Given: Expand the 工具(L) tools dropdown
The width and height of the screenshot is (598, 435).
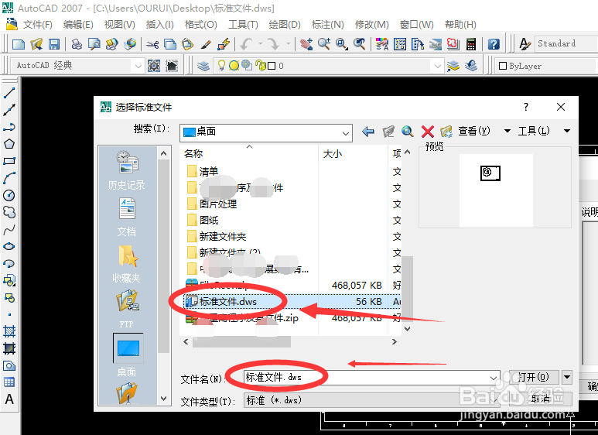Looking at the screenshot, I should 567,131.
